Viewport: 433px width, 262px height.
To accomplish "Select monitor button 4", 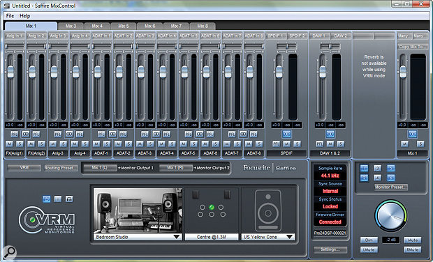I will [x=378, y=178].
